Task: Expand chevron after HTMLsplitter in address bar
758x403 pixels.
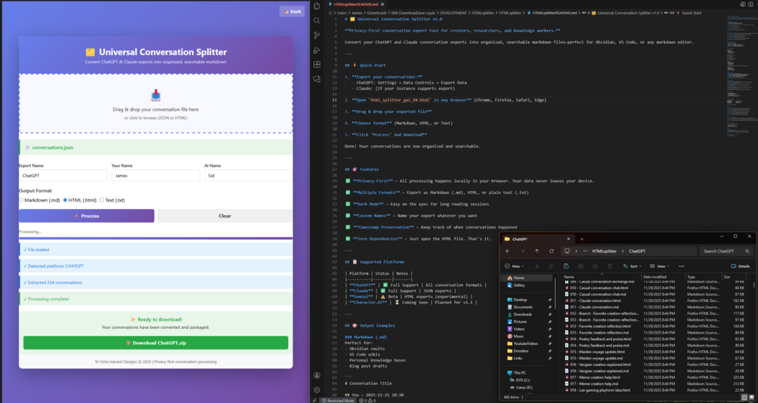Action: coord(623,251)
